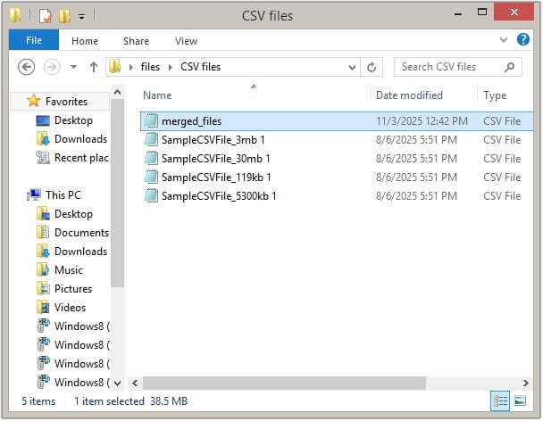Click the window folder icon in title bar
The height and width of the screenshot is (421, 543).
point(15,15)
